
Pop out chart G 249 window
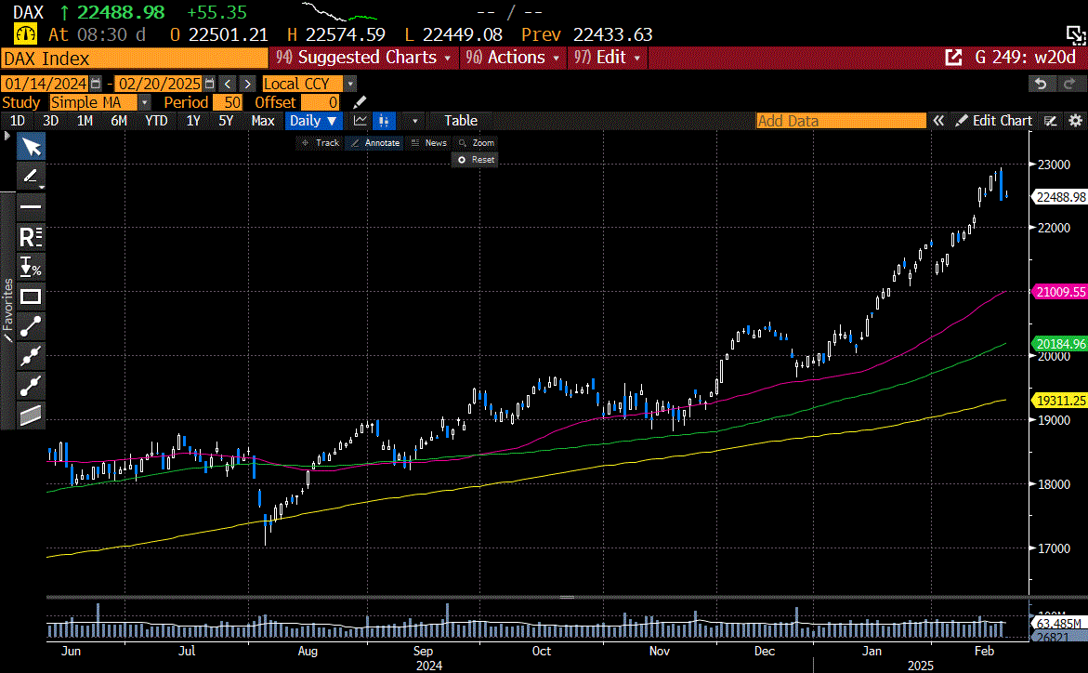tap(954, 58)
